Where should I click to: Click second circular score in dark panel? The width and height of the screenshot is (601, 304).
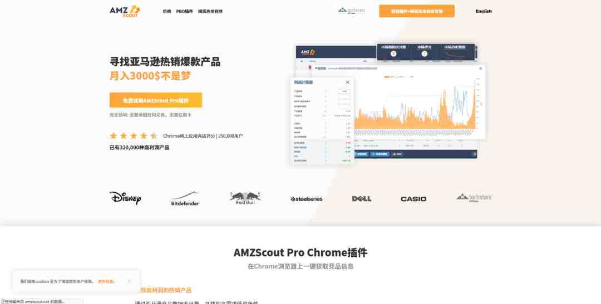pyautogui.click(x=424, y=54)
